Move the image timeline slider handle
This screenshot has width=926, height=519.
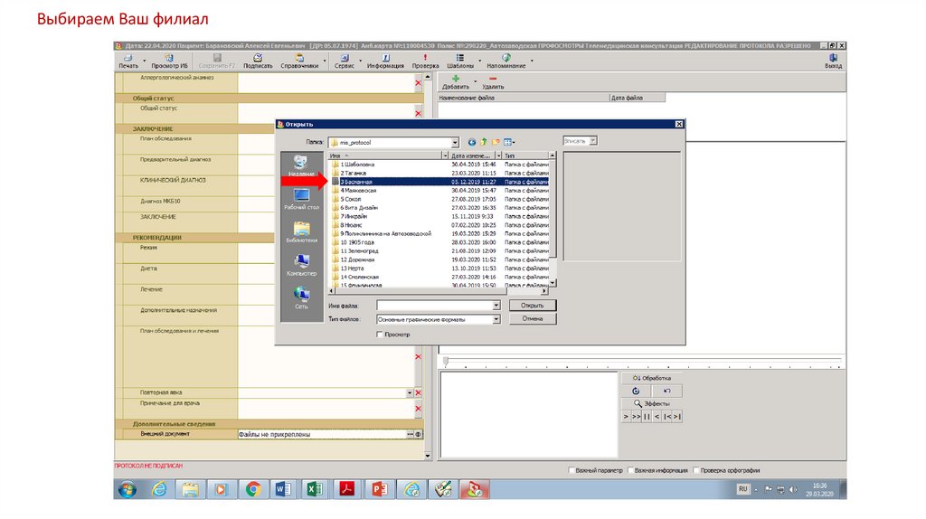pyautogui.click(x=446, y=361)
